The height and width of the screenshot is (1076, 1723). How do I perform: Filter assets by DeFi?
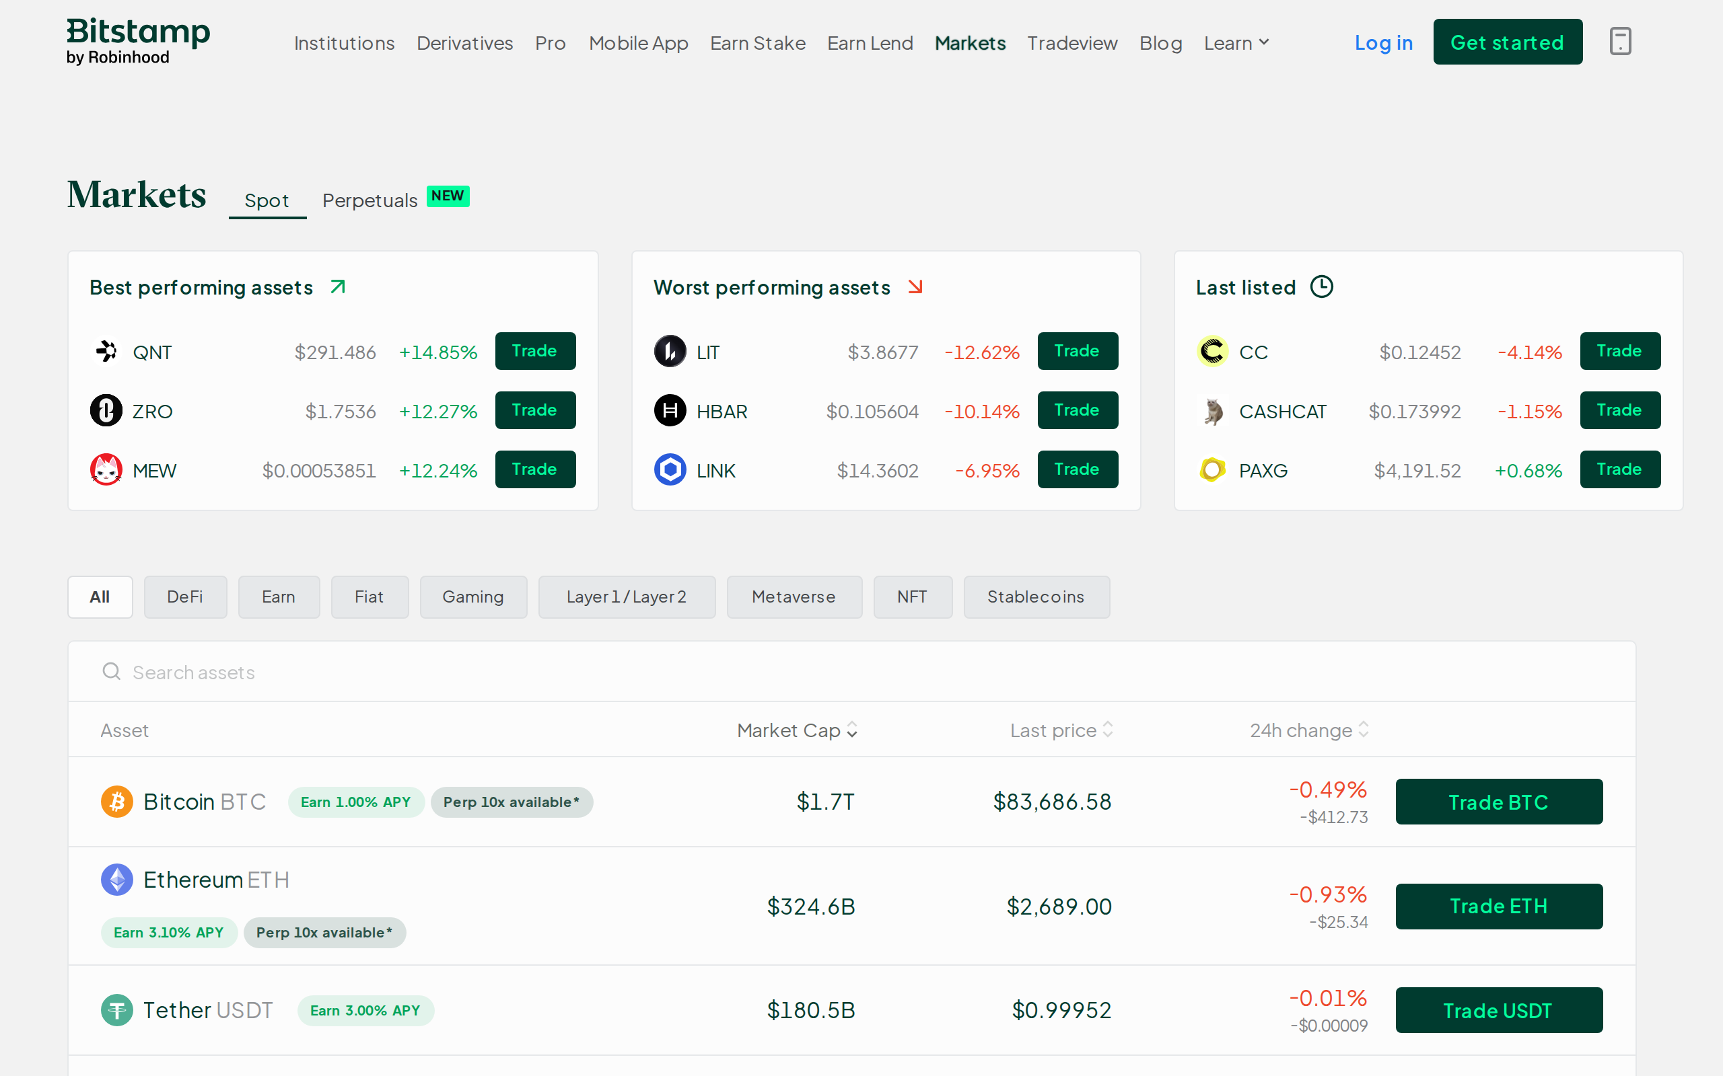[x=185, y=597]
